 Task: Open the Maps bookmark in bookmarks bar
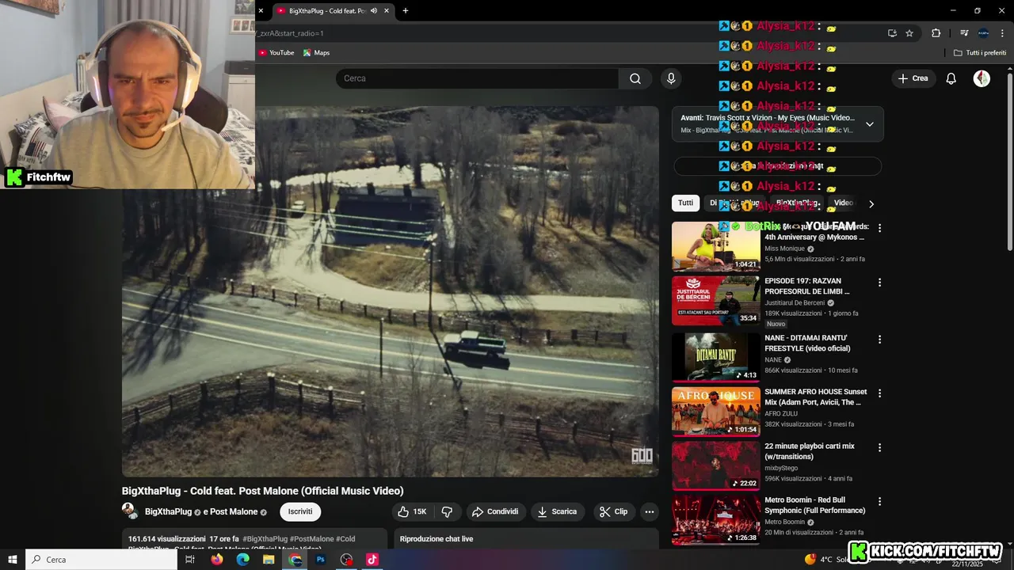[x=316, y=53]
